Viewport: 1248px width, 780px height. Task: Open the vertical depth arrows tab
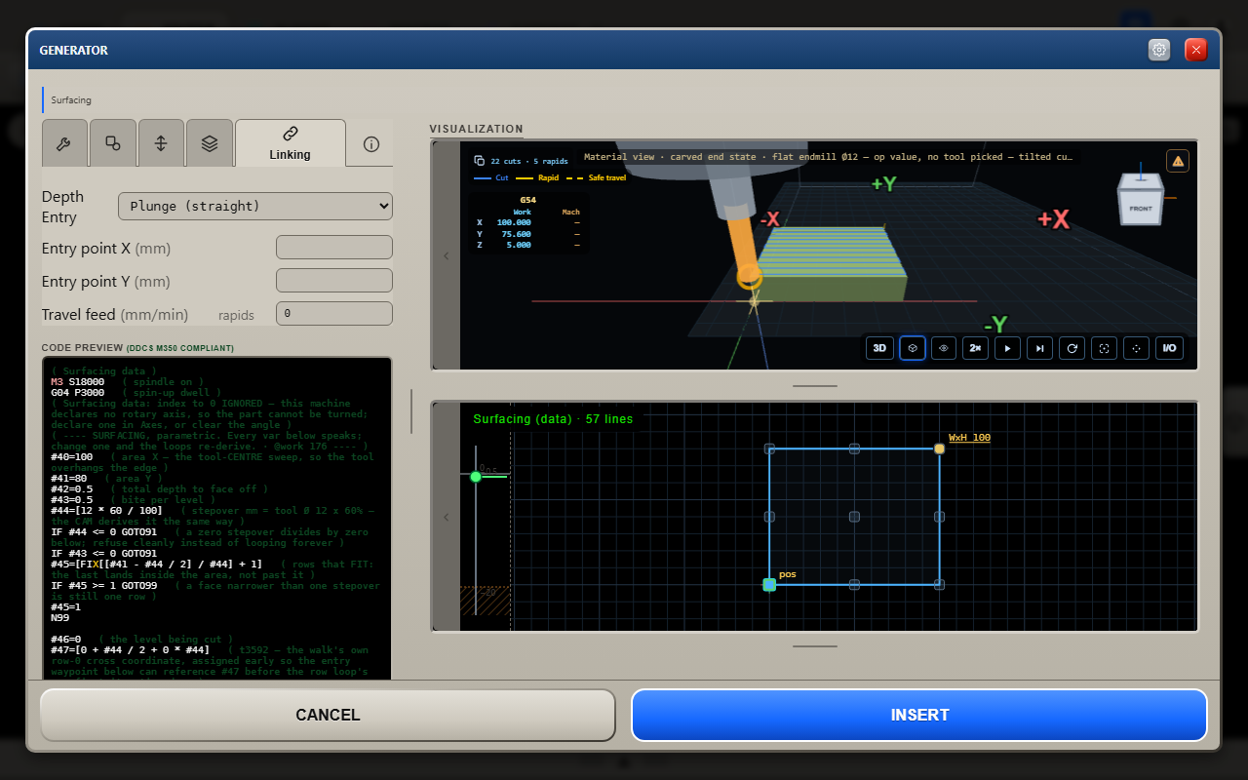coord(161,143)
